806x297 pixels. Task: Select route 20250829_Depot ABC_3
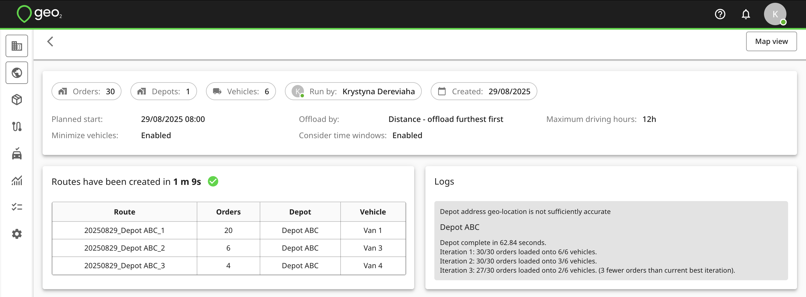pos(125,265)
